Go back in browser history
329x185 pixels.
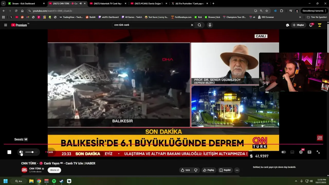click(4, 11)
